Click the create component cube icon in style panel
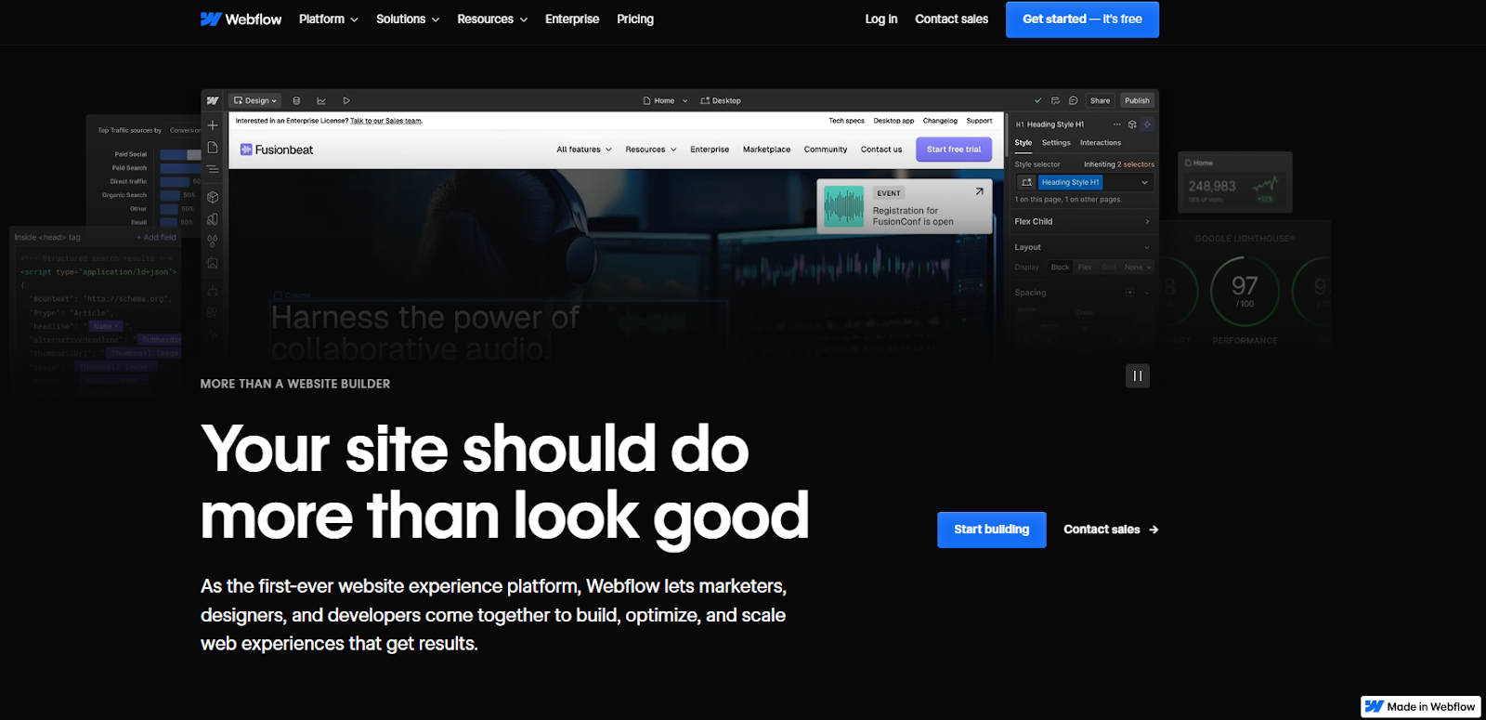This screenshot has width=1486, height=720. [x=1132, y=124]
